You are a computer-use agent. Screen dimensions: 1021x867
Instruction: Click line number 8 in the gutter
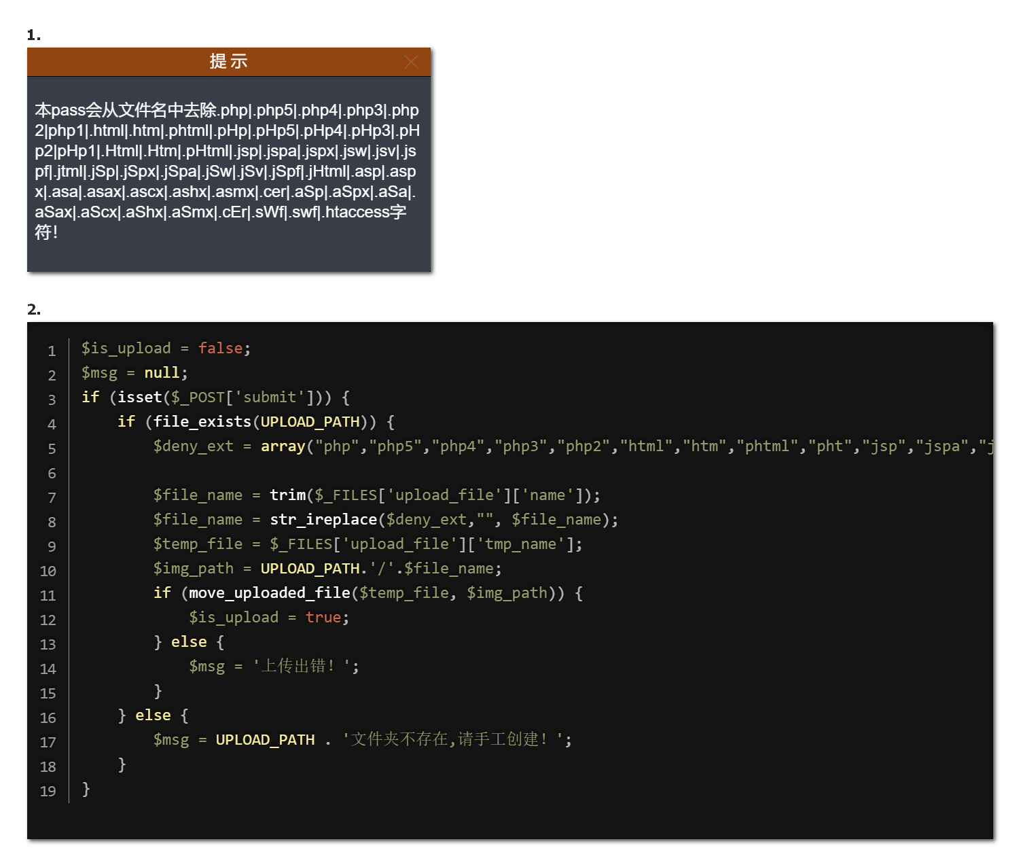tap(52, 522)
